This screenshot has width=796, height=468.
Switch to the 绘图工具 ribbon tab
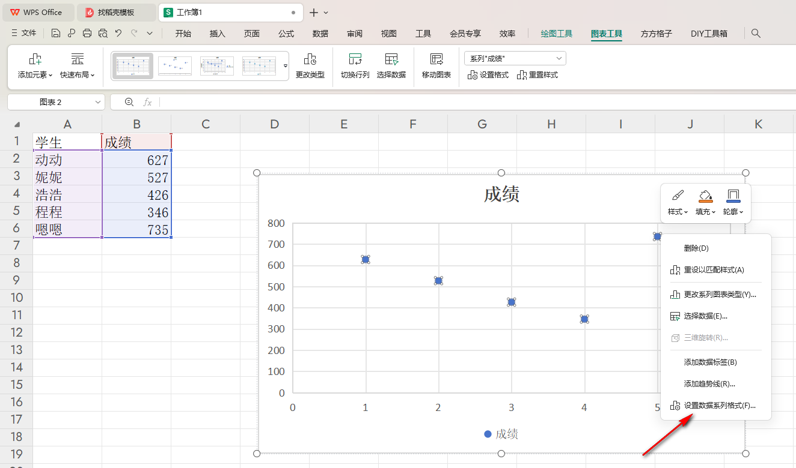point(557,34)
